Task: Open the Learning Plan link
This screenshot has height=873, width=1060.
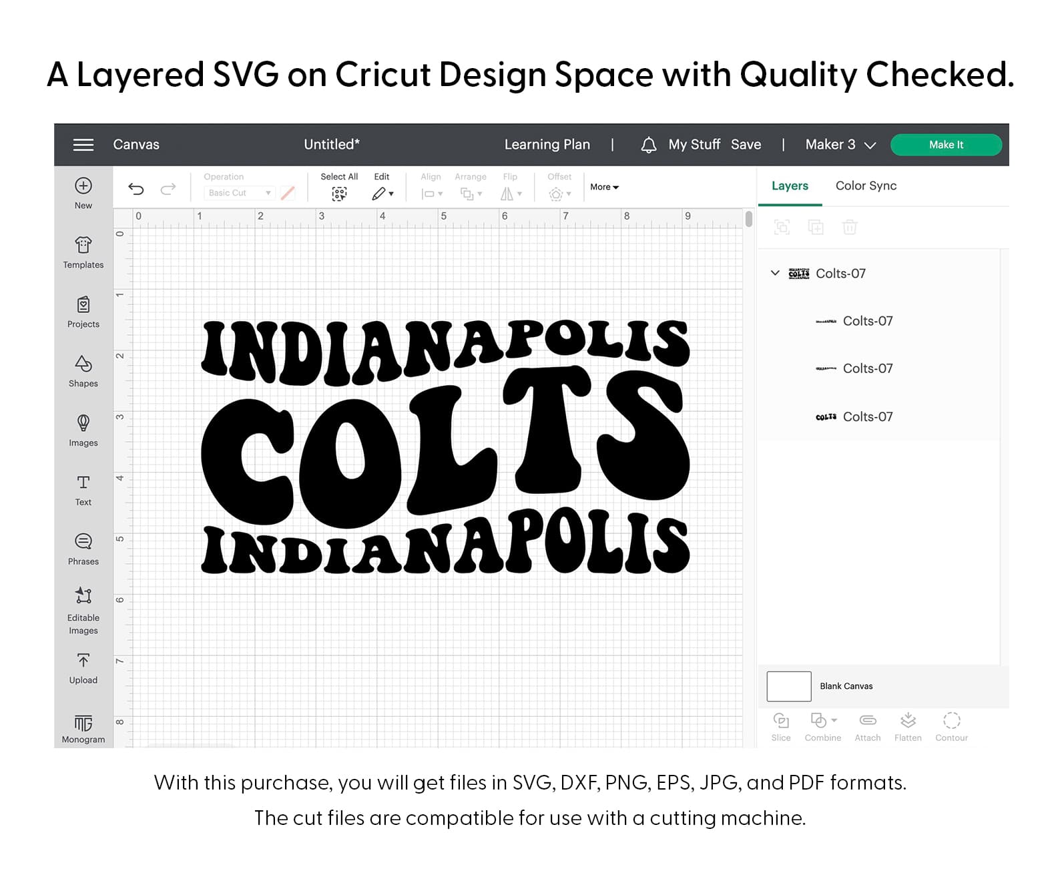Action: click(547, 145)
